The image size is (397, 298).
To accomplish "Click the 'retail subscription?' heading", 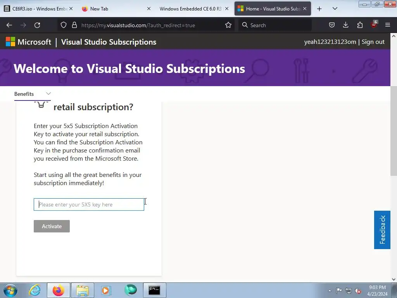I will pyautogui.click(x=93, y=107).
